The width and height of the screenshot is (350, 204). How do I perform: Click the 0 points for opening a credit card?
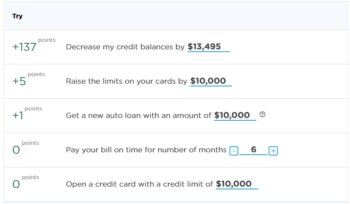coord(16,185)
